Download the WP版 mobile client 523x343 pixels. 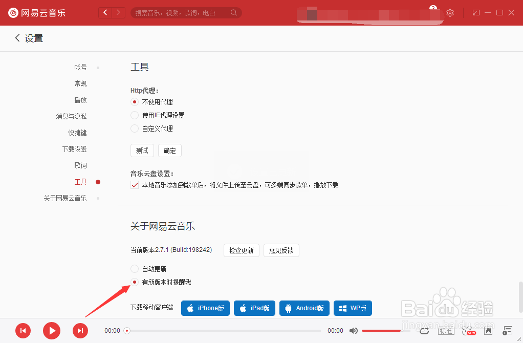tap(353, 308)
